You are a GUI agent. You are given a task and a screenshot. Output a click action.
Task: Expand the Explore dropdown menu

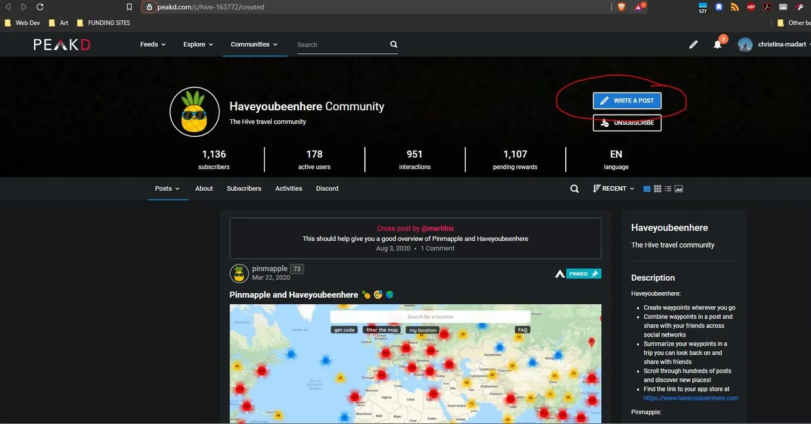(x=198, y=44)
